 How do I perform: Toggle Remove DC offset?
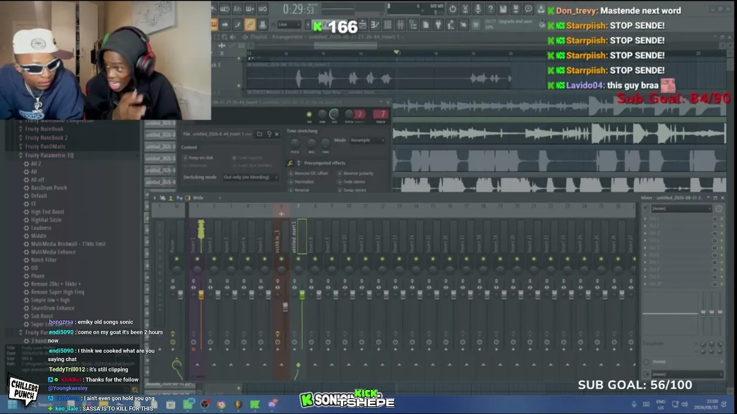[x=309, y=173]
